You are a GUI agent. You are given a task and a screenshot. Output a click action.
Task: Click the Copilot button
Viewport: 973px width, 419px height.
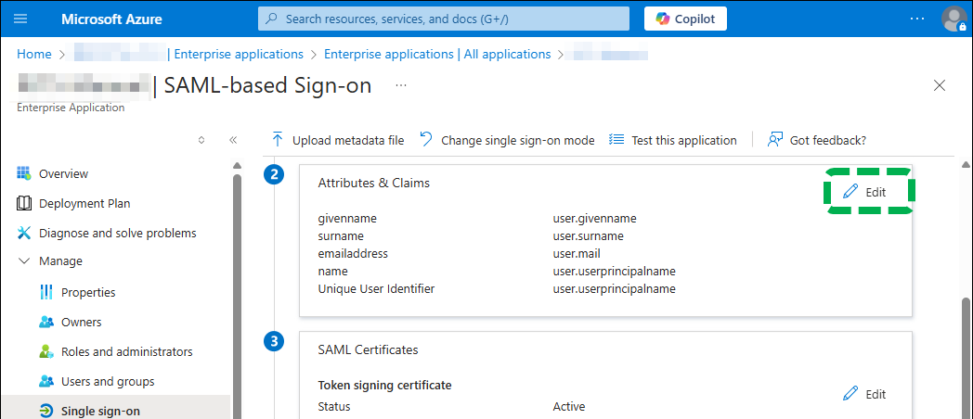pyautogui.click(x=685, y=19)
